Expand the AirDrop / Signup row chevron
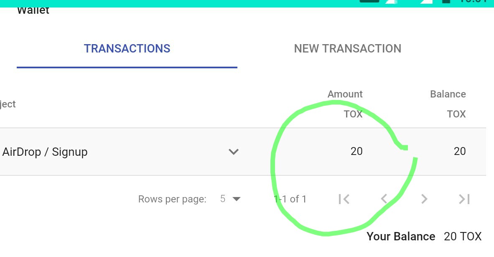The image size is (494, 257). pos(234,152)
